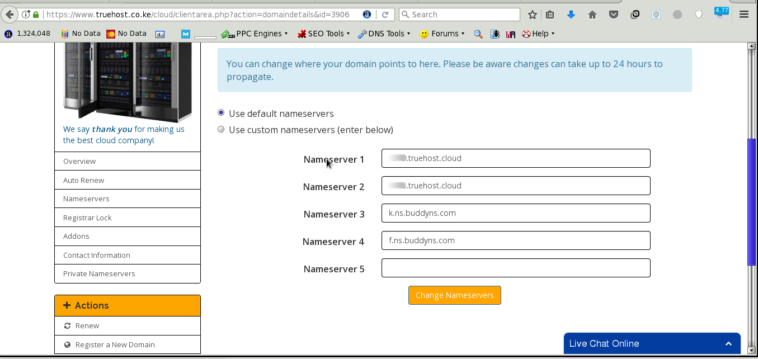This screenshot has height=359, width=758.
Task: Click the browser back arrow button
Action: 8,15
